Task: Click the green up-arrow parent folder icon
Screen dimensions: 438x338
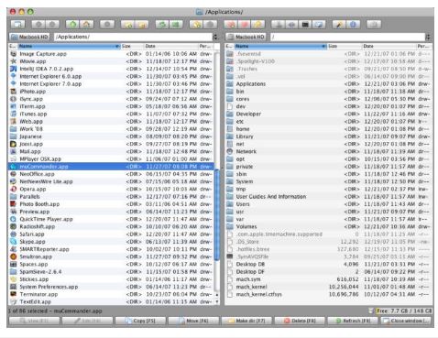Action: tap(72, 25)
